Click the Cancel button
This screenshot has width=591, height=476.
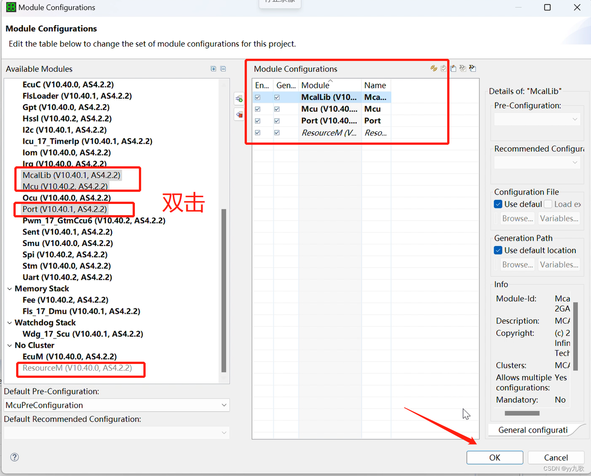pos(556,458)
